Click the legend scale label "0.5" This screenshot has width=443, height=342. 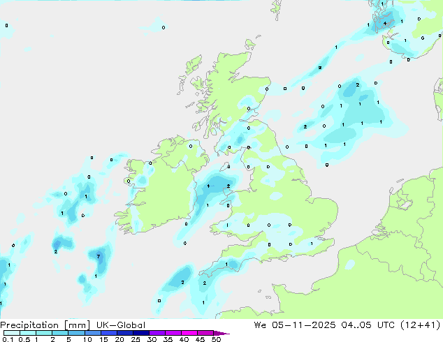(24, 339)
